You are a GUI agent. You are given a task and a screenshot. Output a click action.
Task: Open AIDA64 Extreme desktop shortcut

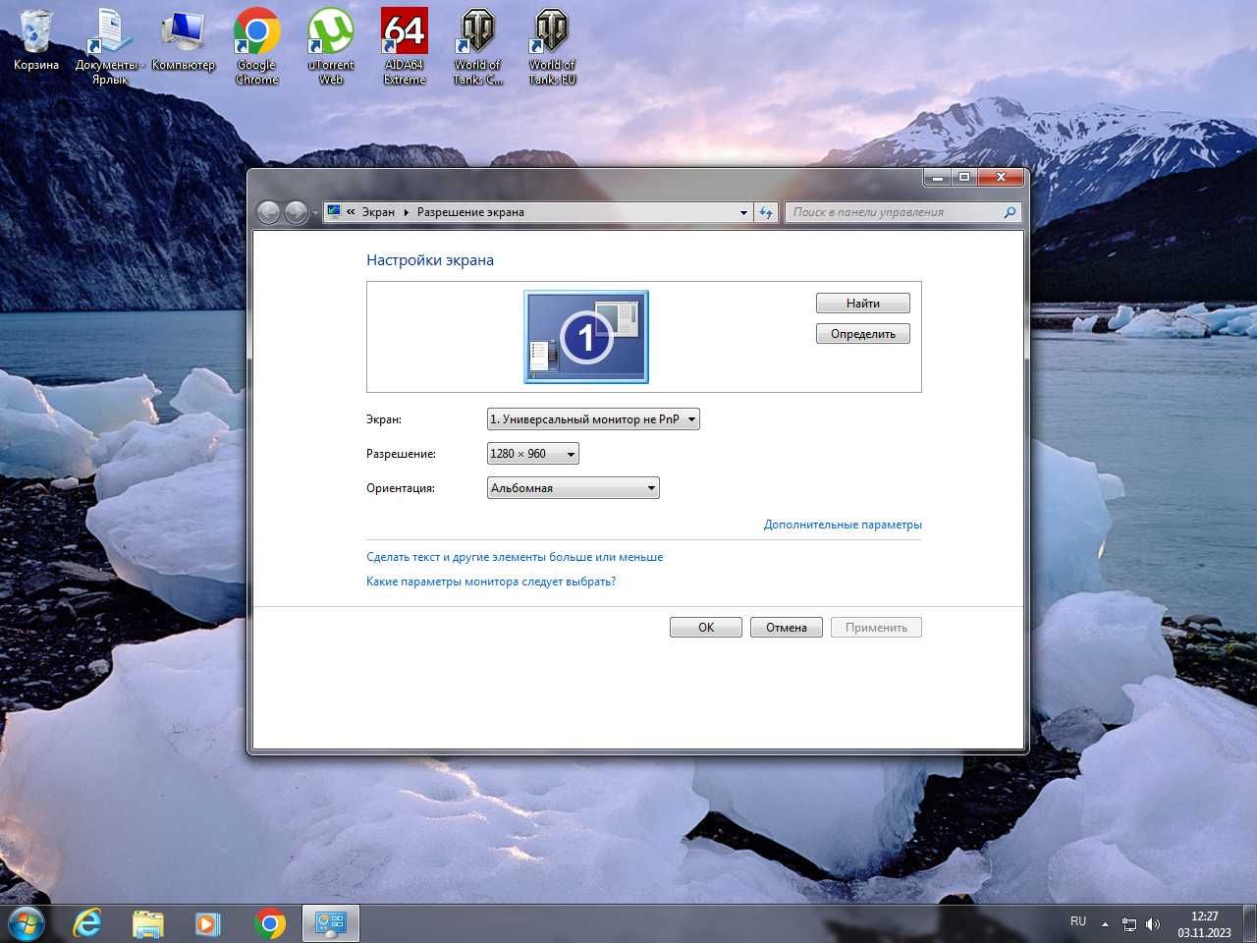[x=405, y=45]
